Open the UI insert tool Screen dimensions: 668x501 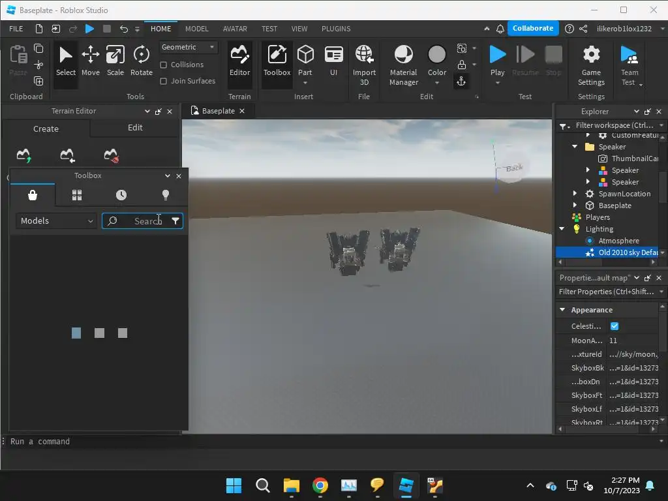pos(333,62)
